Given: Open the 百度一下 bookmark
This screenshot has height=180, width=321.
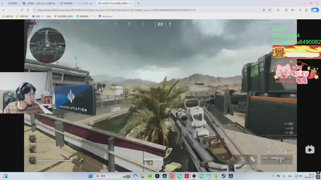Looking at the screenshot, I should coord(42,16).
